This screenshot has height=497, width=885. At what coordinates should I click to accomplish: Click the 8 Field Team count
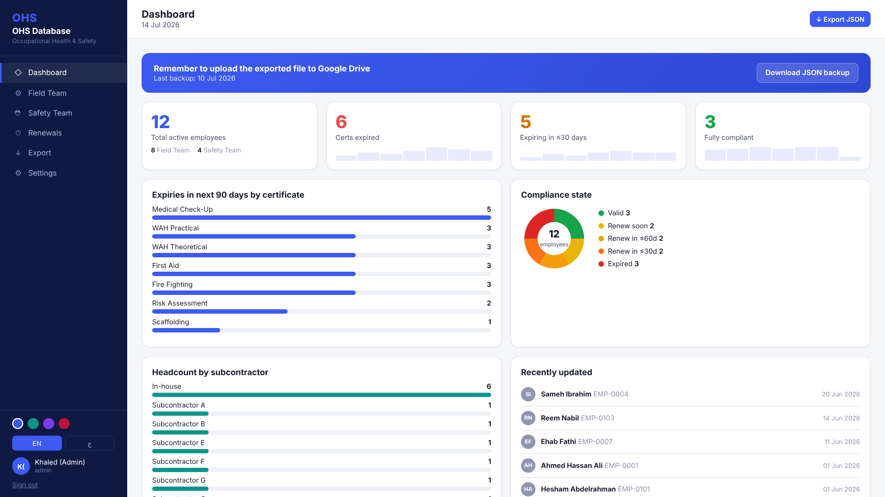pos(170,150)
